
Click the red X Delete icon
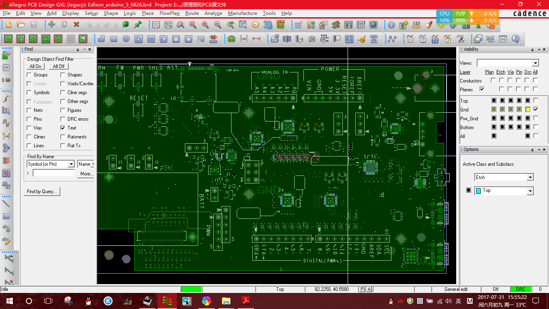coord(76,25)
